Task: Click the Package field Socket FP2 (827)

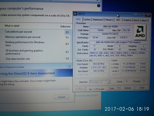Action: tap(110, 34)
